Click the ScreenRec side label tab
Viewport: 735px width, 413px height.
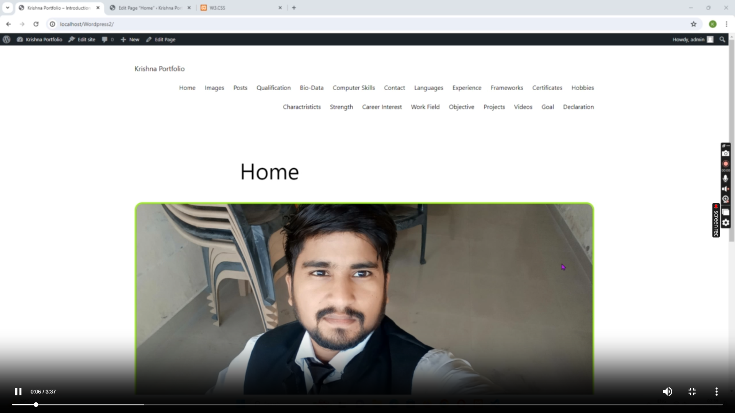point(716,220)
